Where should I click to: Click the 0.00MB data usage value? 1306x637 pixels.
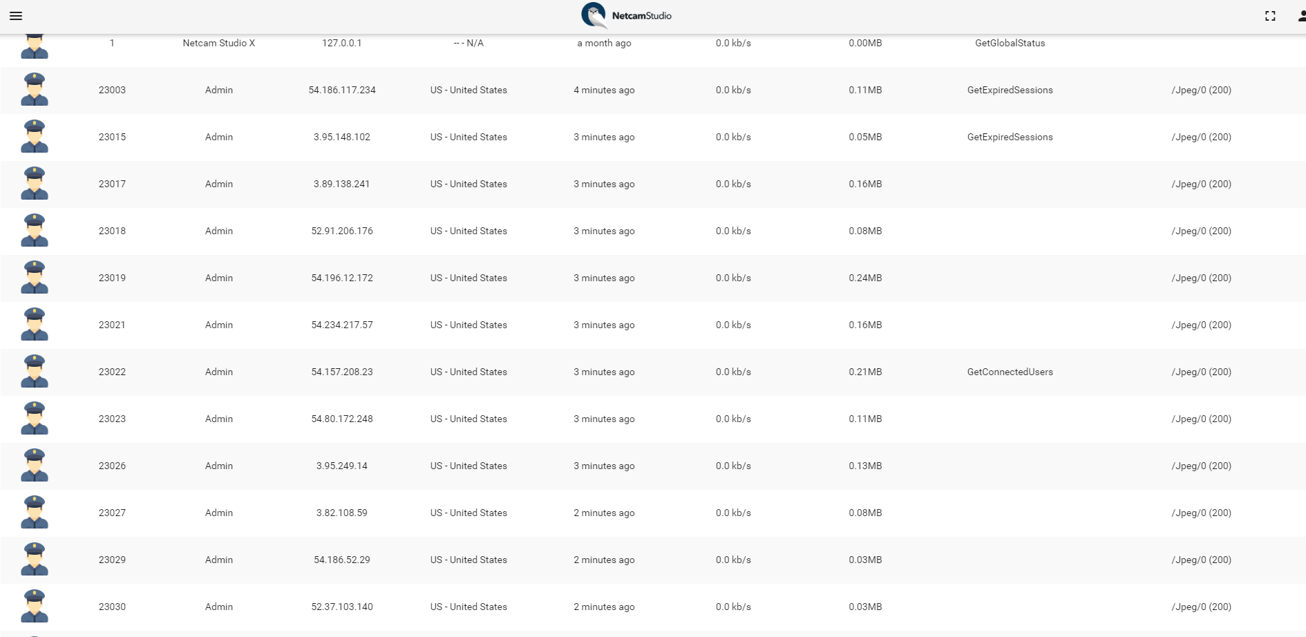coord(865,43)
